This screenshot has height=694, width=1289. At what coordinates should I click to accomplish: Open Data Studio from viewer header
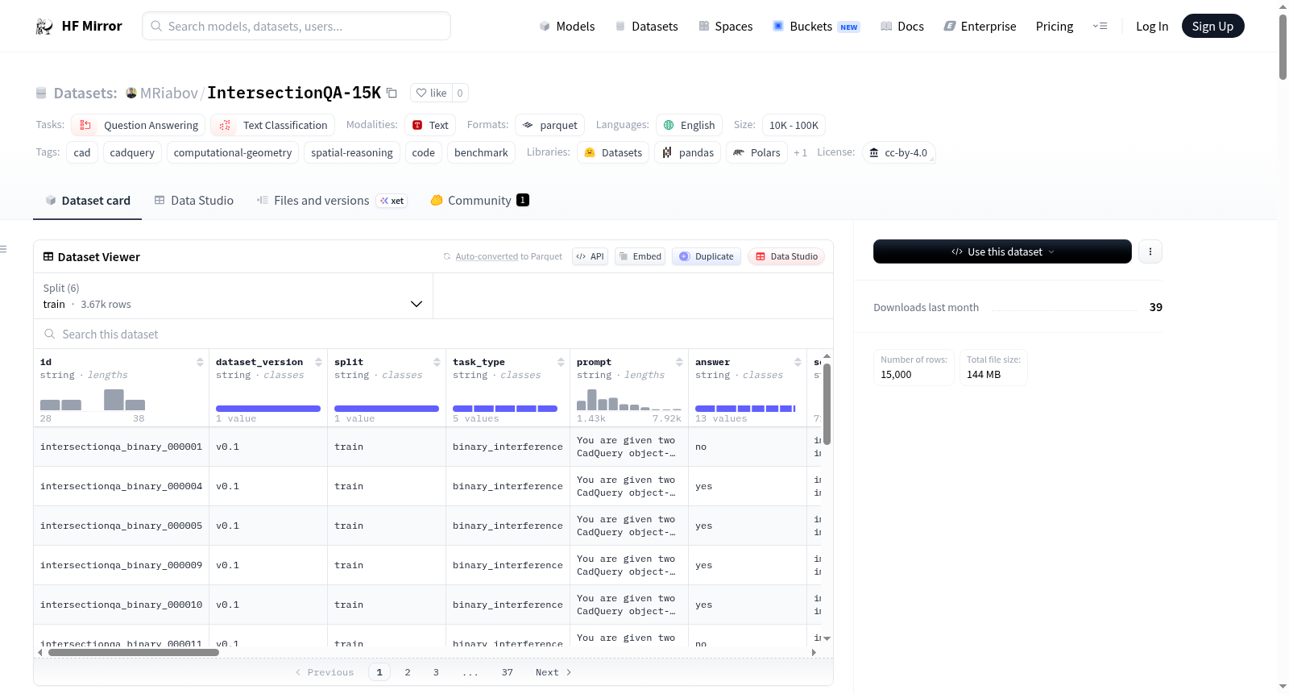(786, 256)
